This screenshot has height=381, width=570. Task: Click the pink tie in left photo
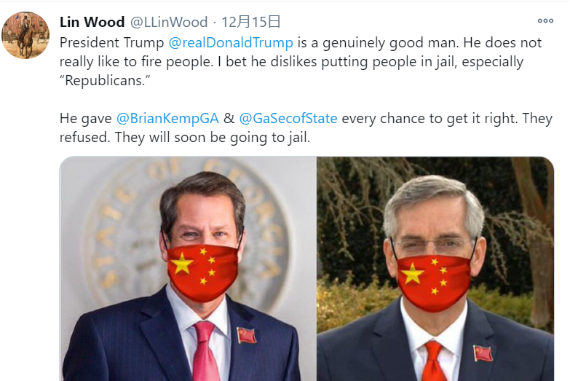205,351
